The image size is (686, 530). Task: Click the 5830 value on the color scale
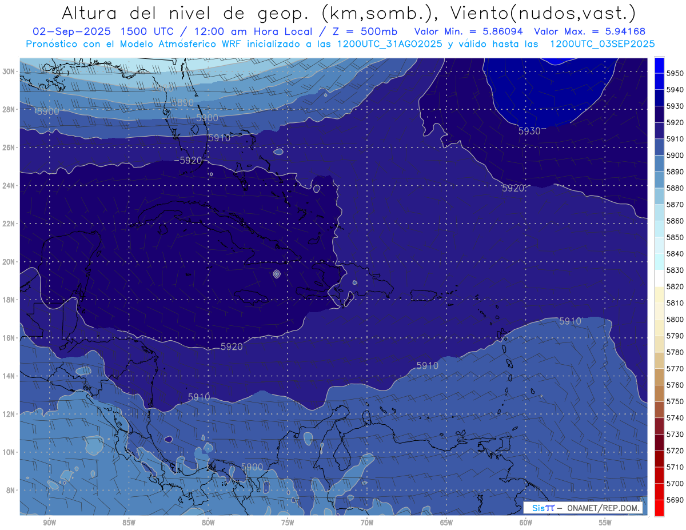point(675,270)
